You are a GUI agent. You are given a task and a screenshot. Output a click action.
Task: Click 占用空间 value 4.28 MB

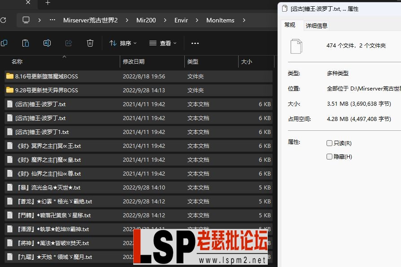coord(359,119)
